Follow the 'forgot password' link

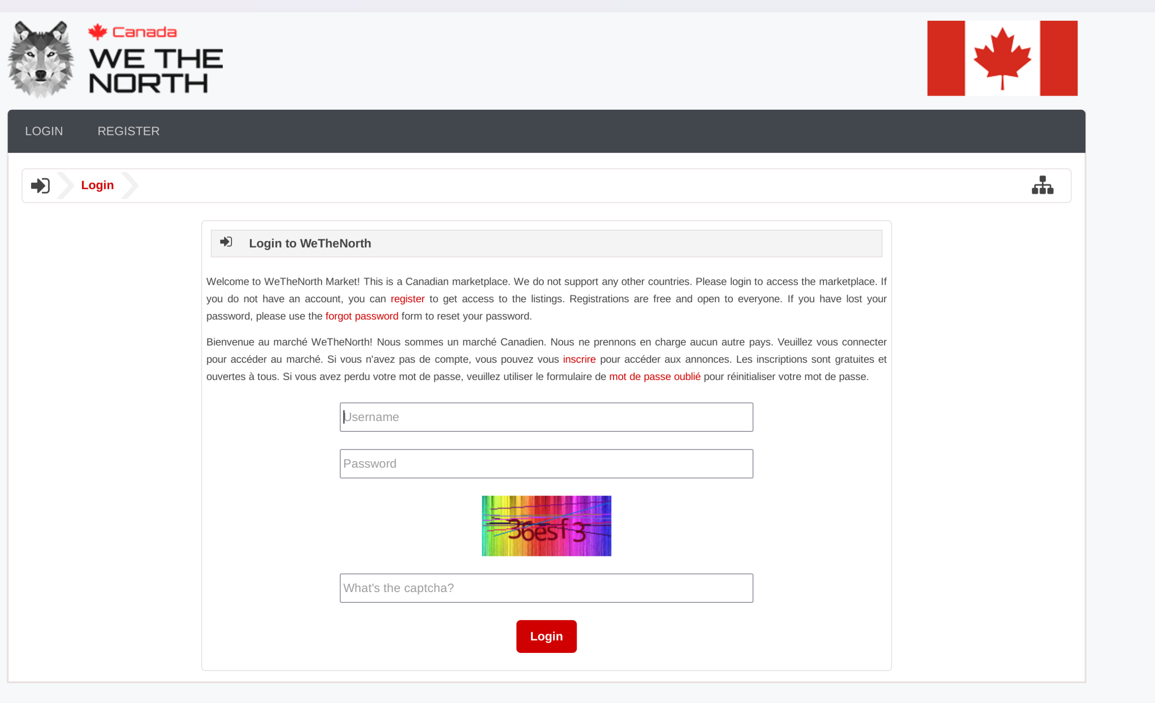tap(362, 316)
